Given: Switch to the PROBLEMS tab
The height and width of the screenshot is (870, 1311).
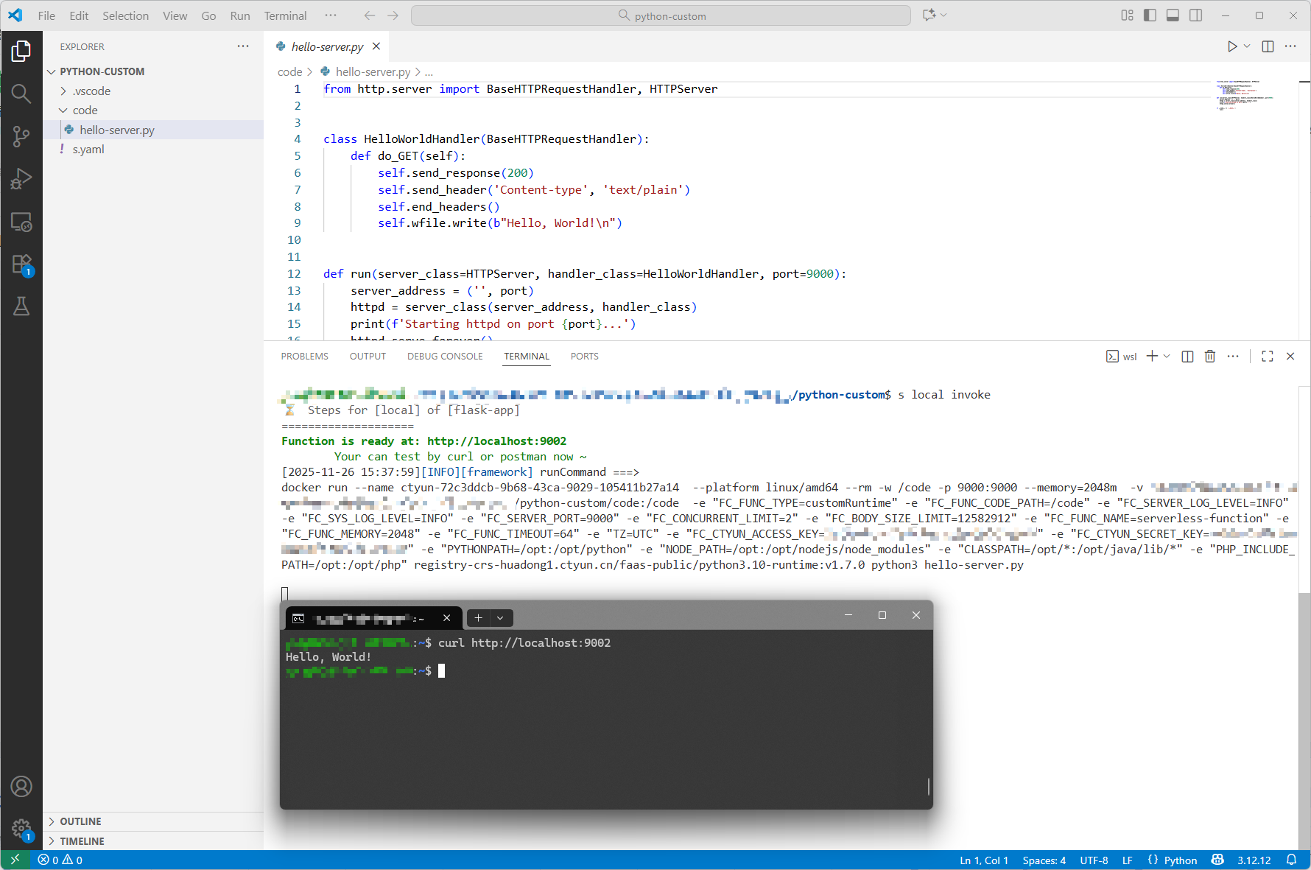Looking at the screenshot, I should [304, 357].
